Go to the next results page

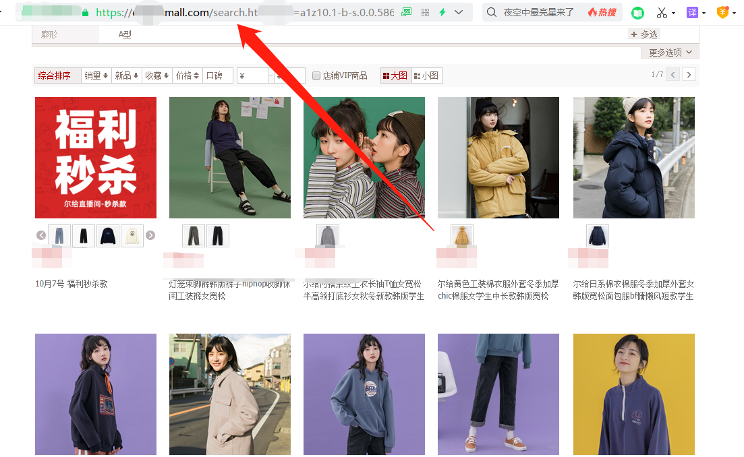689,74
